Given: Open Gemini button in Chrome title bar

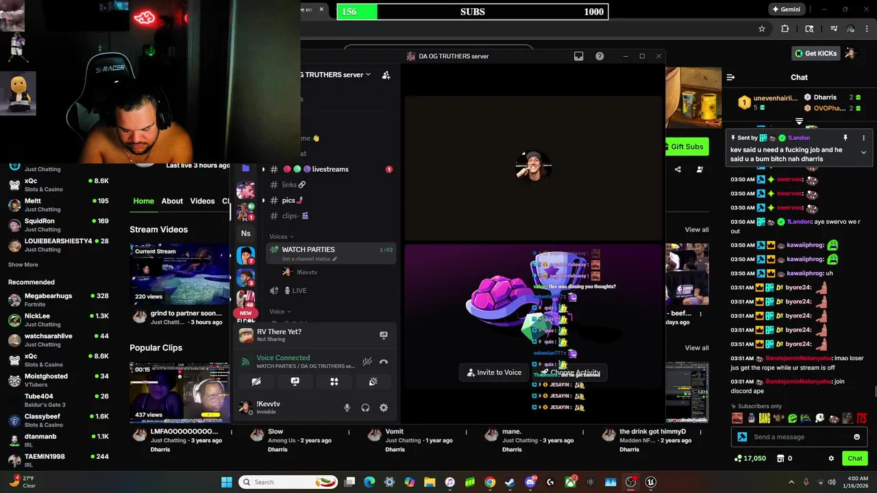Looking at the screenshot, I should coord(785,10).
